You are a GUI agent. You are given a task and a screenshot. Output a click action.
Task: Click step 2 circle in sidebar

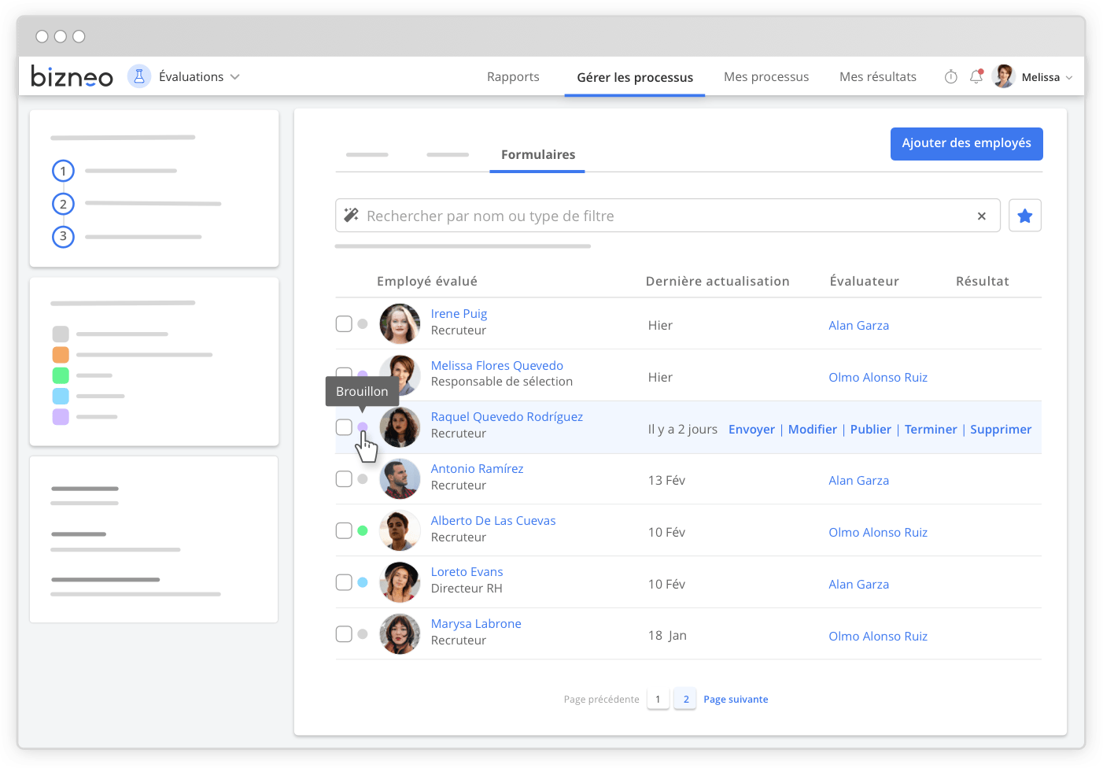[63, 204]
